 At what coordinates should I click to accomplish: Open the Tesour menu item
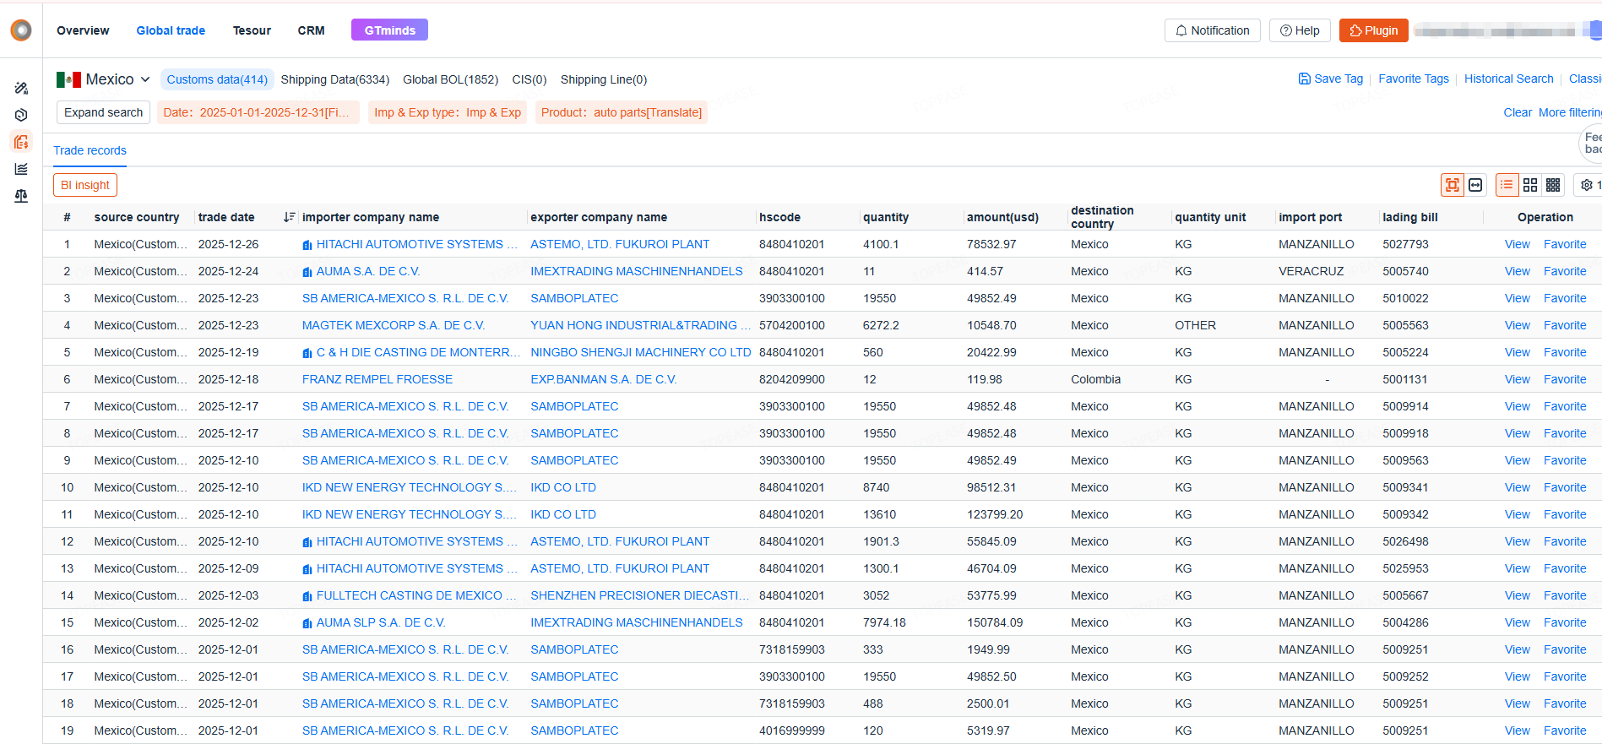[x=252, y=30]
